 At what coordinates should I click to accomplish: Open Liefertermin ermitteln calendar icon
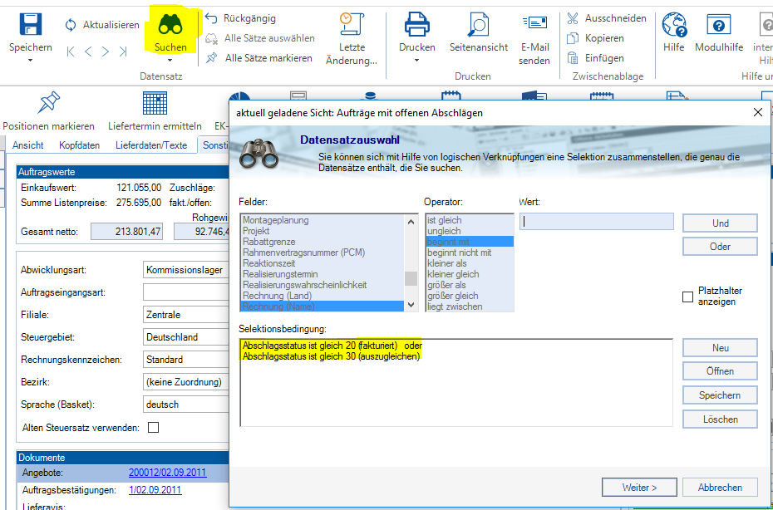point(155,103)
